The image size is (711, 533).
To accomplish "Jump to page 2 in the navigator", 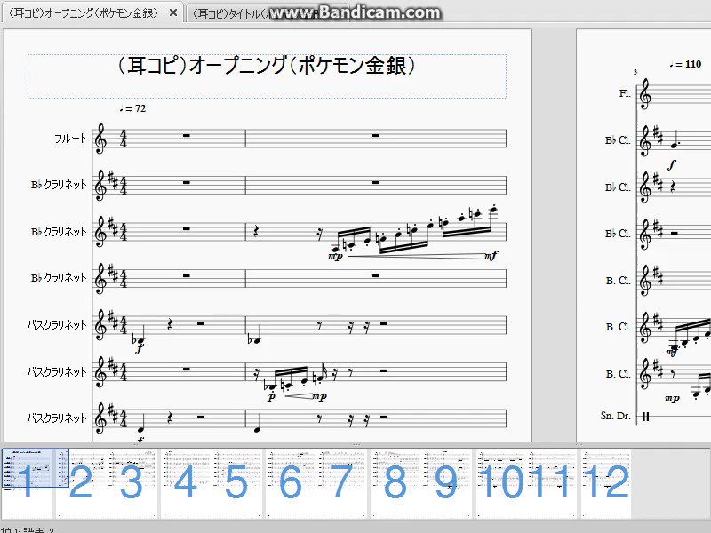I will (x=81, y=482).
